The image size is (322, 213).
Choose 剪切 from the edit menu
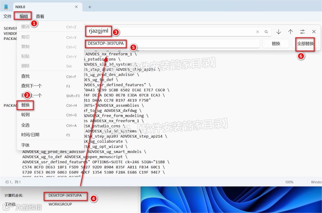coord(50,37)
